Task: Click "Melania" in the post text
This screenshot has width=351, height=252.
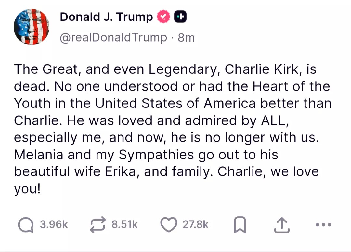Action: [39, 155]
